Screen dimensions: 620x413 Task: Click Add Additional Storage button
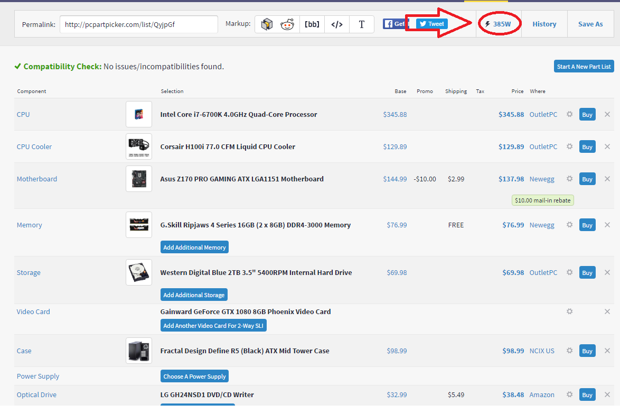194,295
